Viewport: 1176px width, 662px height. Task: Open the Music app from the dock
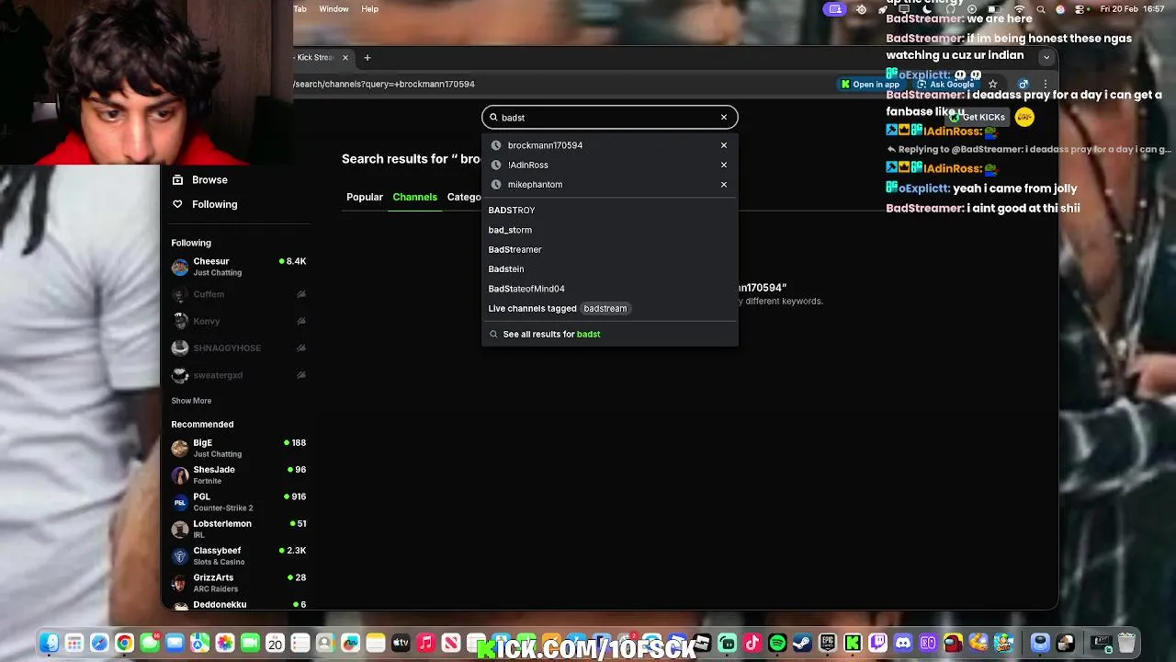[425, 643]
